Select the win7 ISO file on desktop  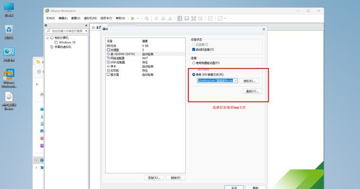(9, 101)
